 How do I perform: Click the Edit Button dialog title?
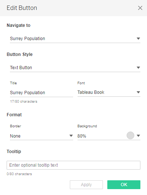point(22,8)
